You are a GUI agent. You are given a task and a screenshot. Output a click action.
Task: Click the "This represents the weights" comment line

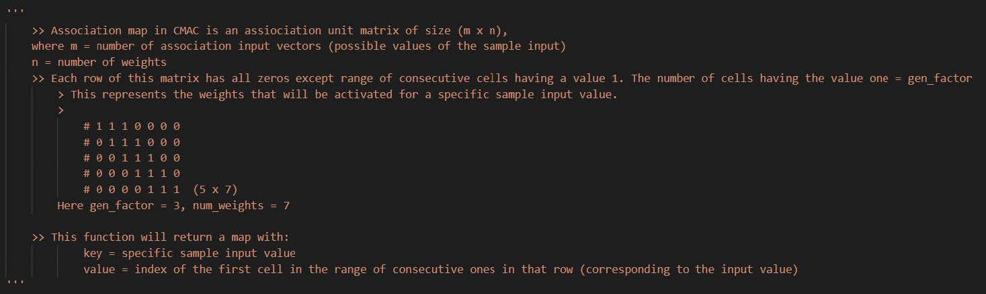(x=343, y=94)
